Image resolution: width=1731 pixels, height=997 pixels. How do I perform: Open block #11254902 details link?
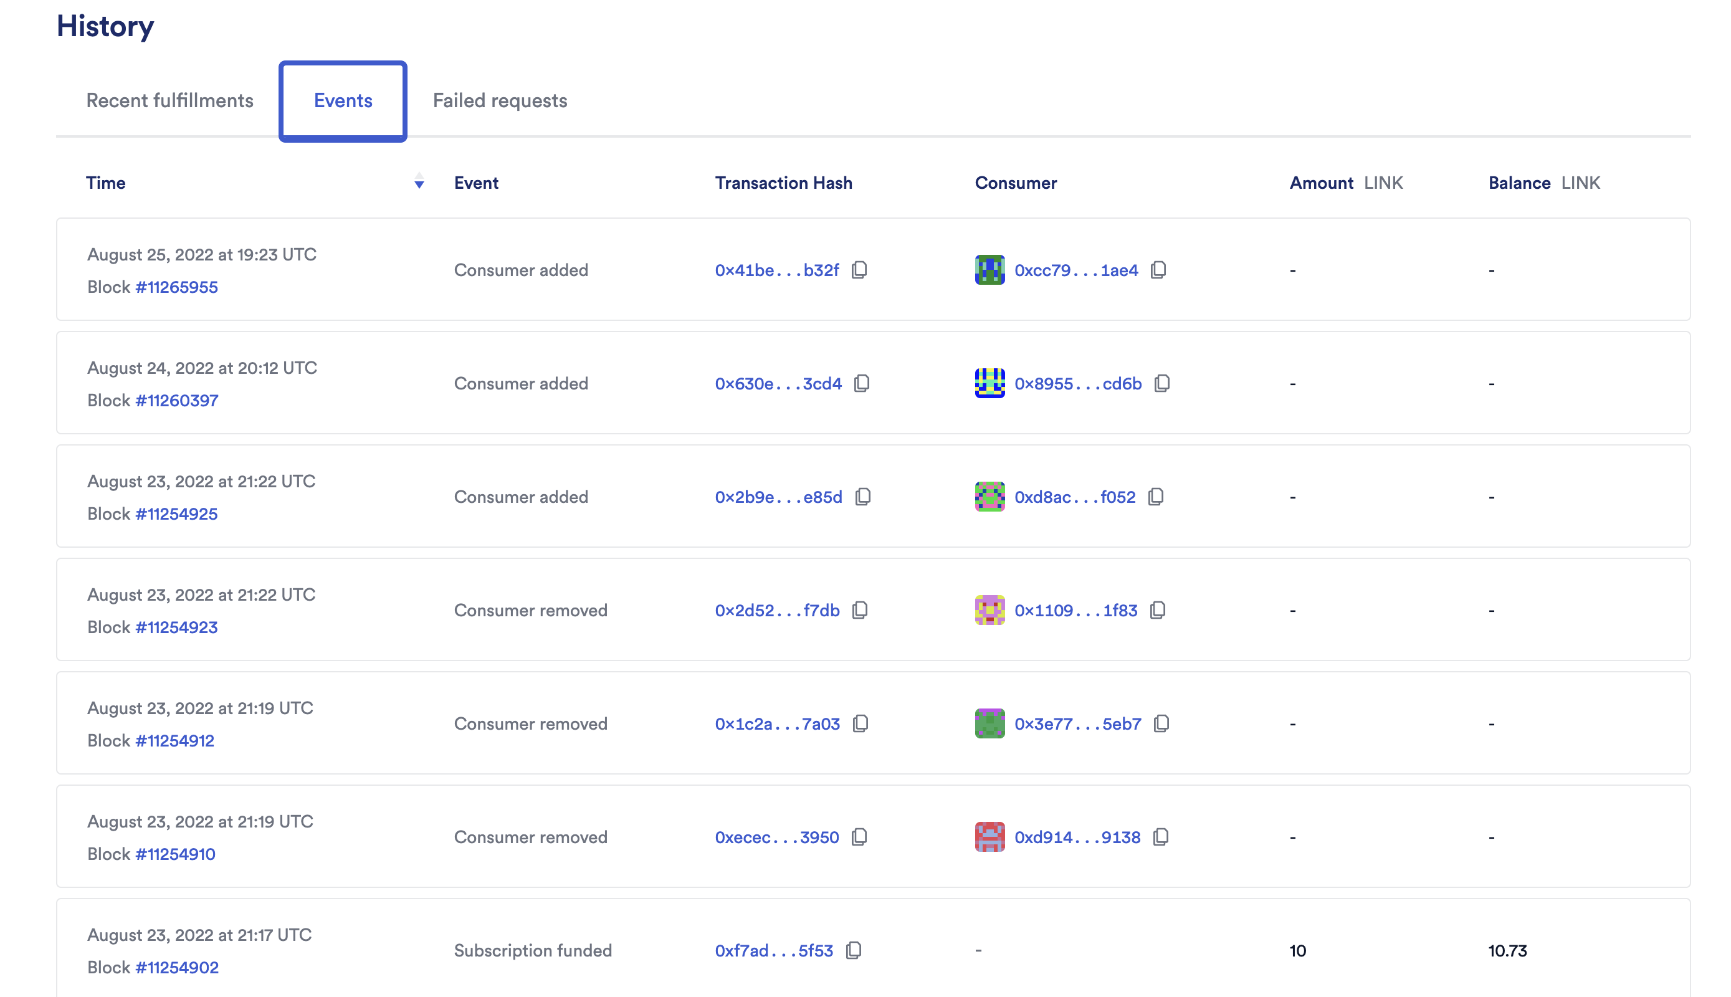pos(178,967)
